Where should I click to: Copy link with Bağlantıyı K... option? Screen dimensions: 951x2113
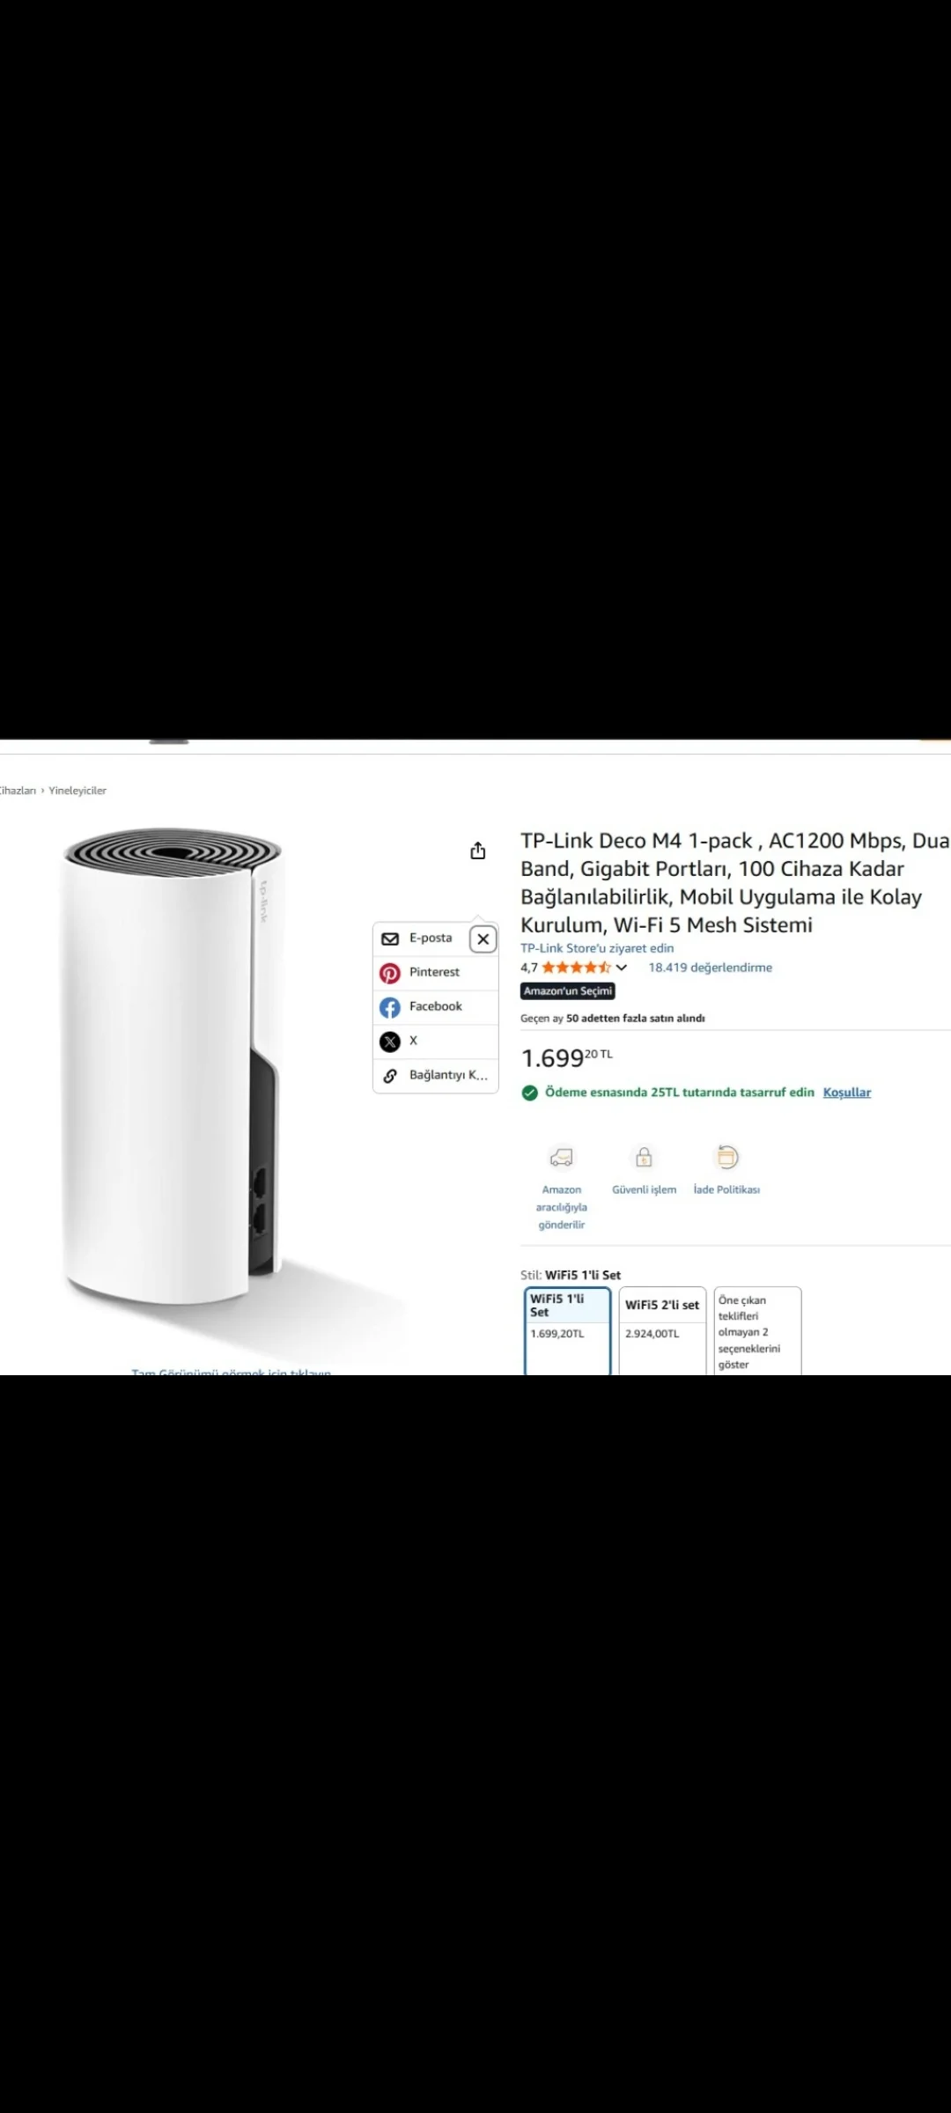(436, 1076)
